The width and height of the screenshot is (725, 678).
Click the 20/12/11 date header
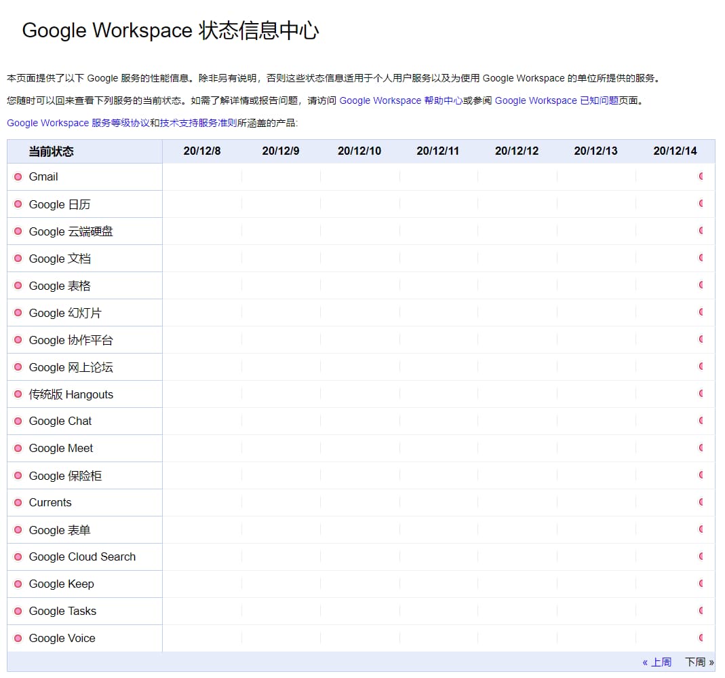click(438, 151)
